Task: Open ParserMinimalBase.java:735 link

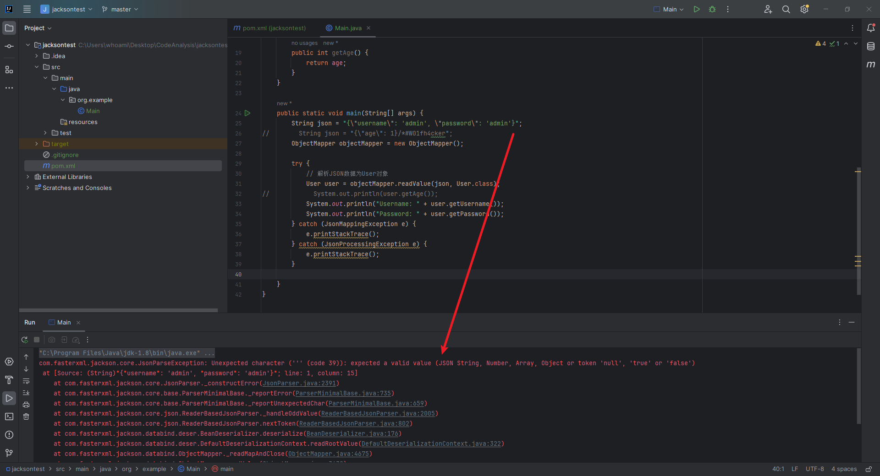Action: [343, 393]
